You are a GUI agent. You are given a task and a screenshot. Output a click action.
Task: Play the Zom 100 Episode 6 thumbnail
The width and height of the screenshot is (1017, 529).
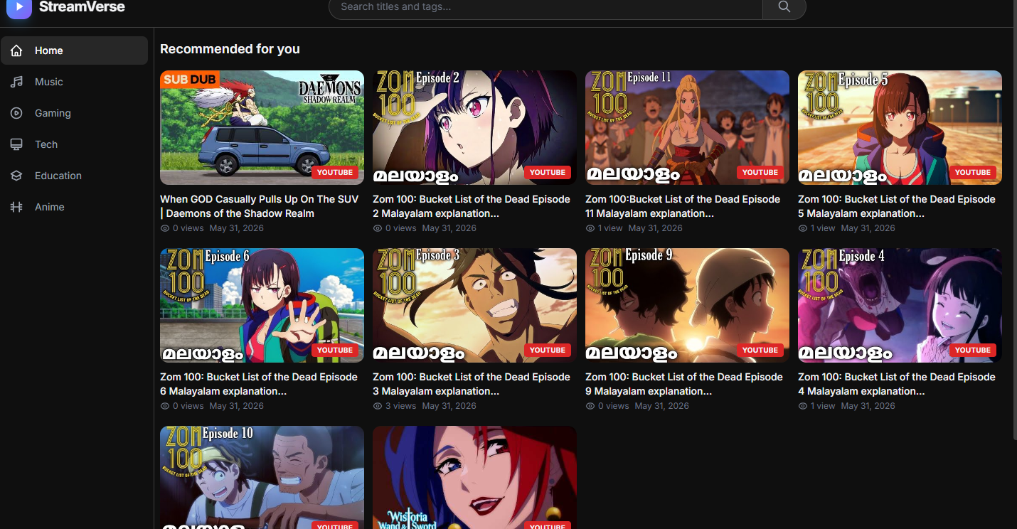(262, 305)
